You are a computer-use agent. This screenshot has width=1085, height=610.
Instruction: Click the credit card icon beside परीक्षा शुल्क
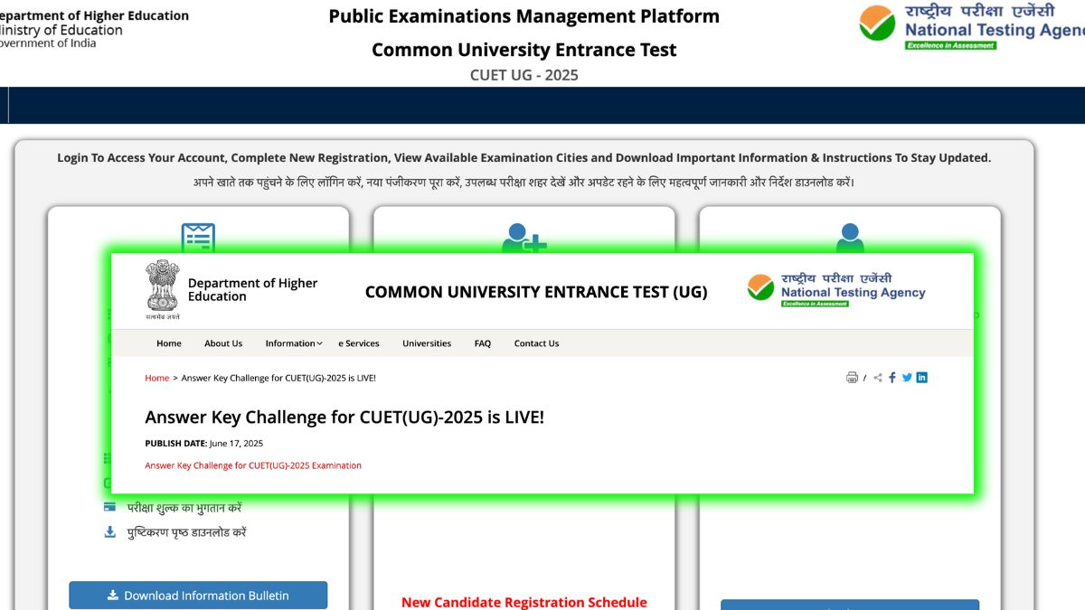click(x=109, y=507)
